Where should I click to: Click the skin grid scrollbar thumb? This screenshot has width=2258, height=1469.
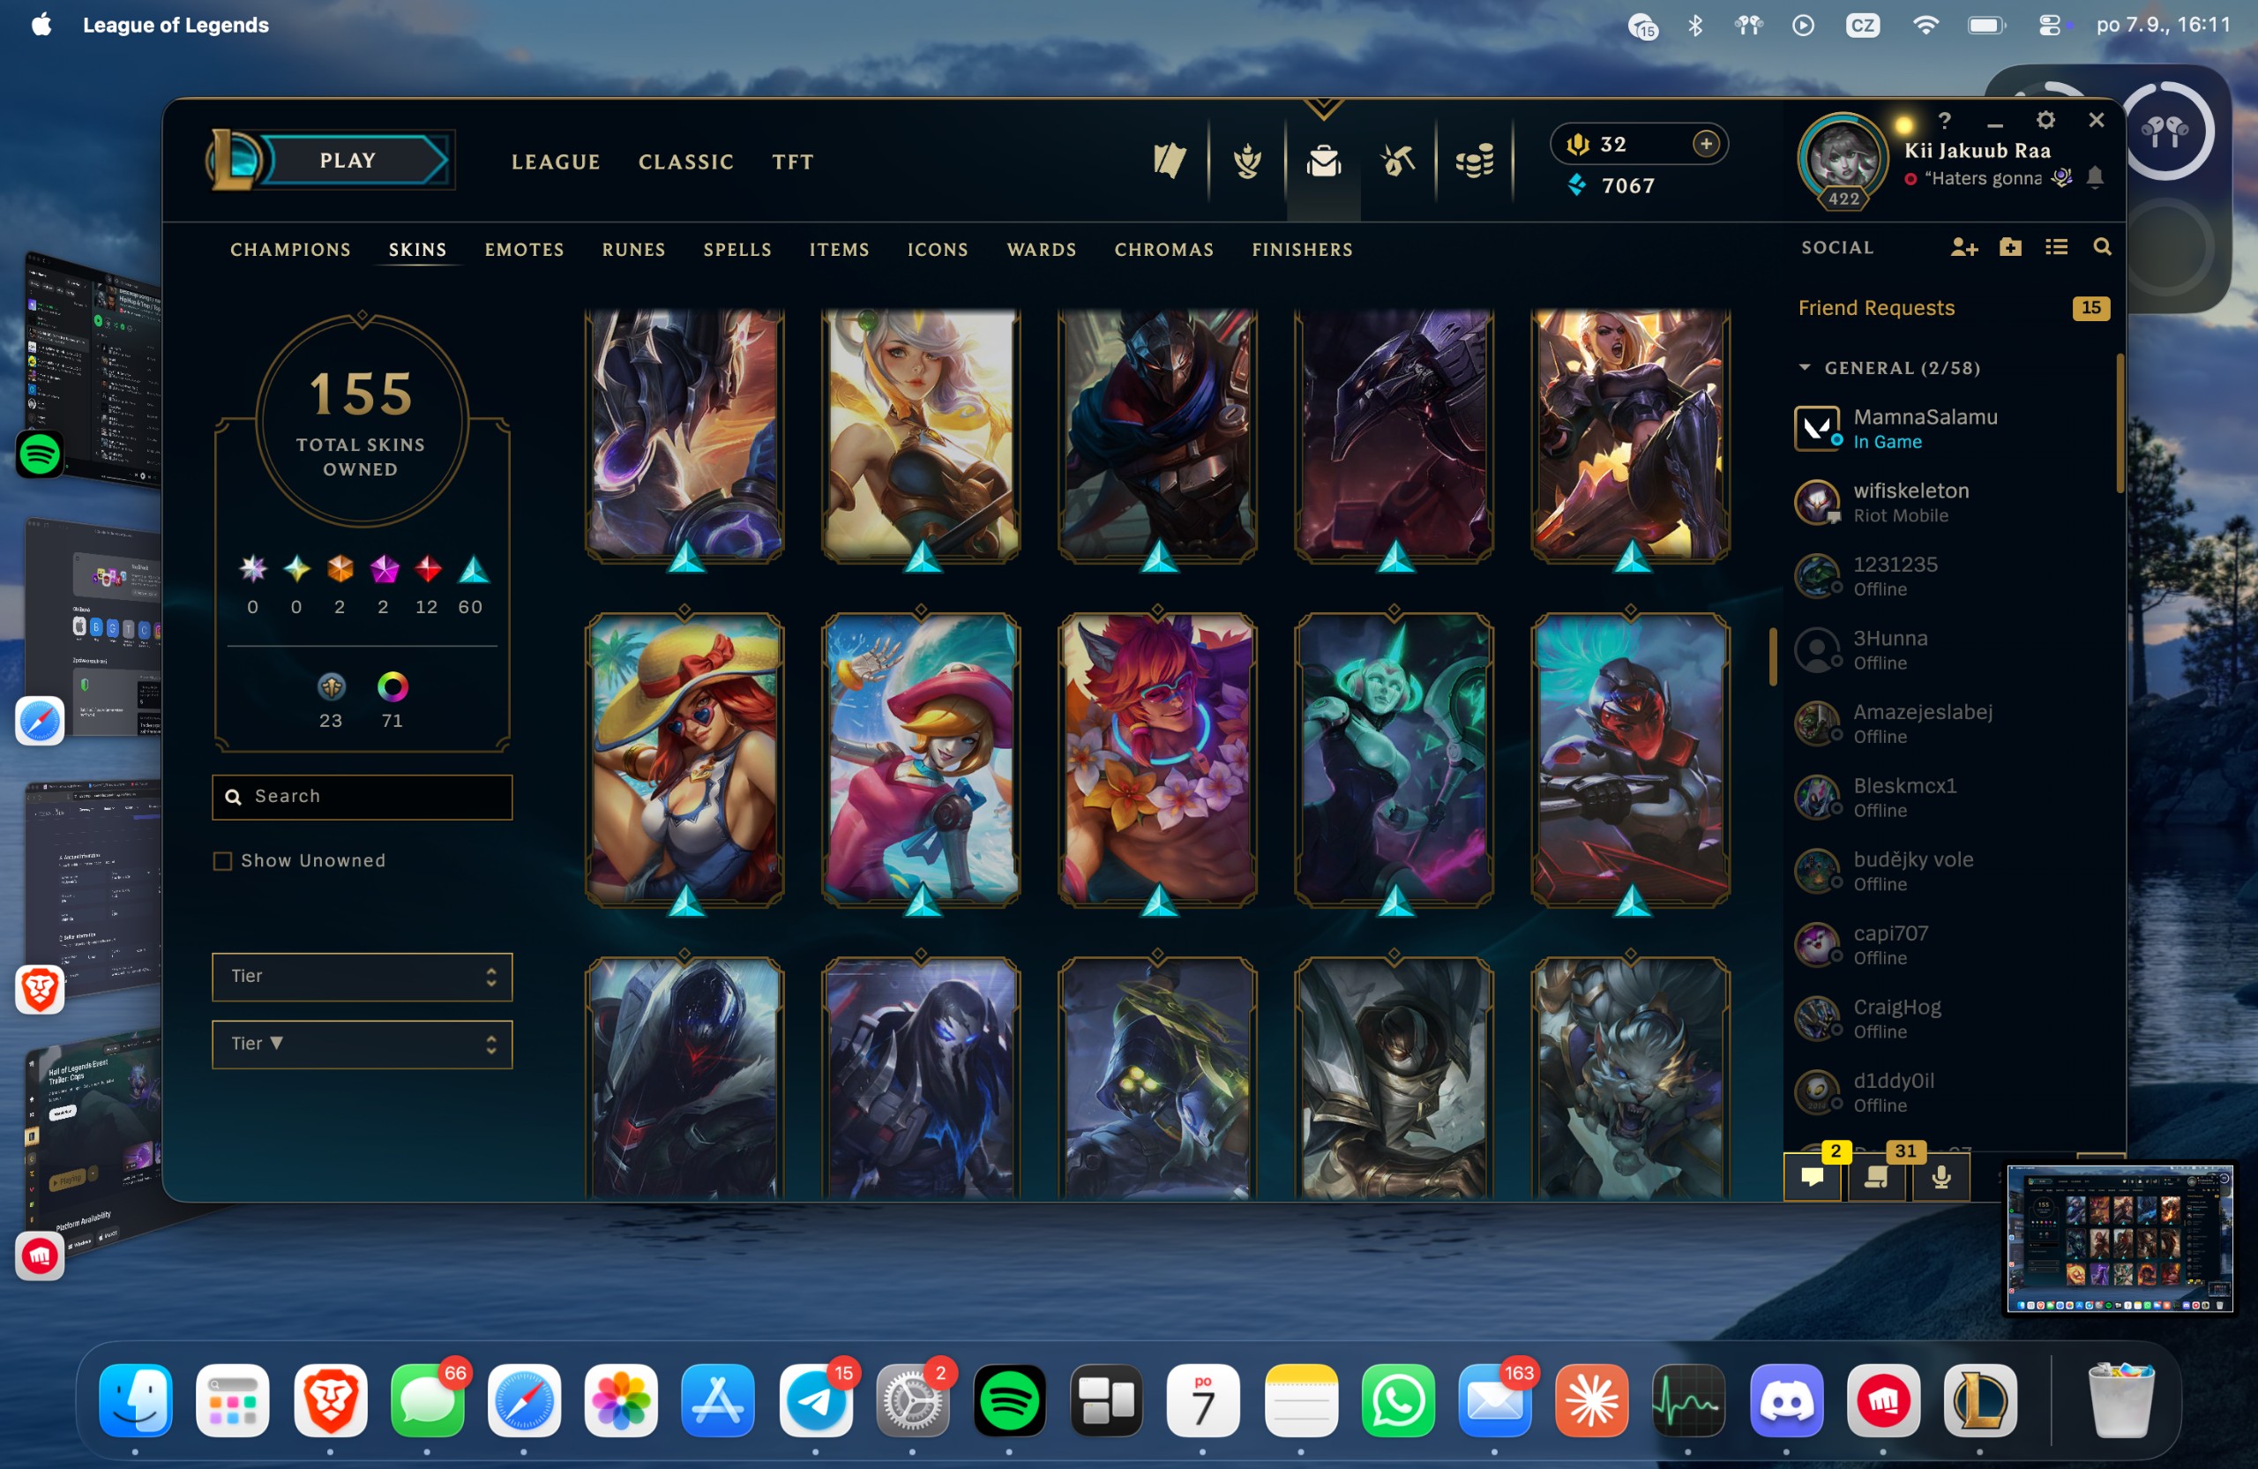(1772, 656)
